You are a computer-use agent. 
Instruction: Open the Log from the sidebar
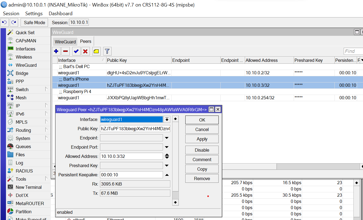pos(19,163)
